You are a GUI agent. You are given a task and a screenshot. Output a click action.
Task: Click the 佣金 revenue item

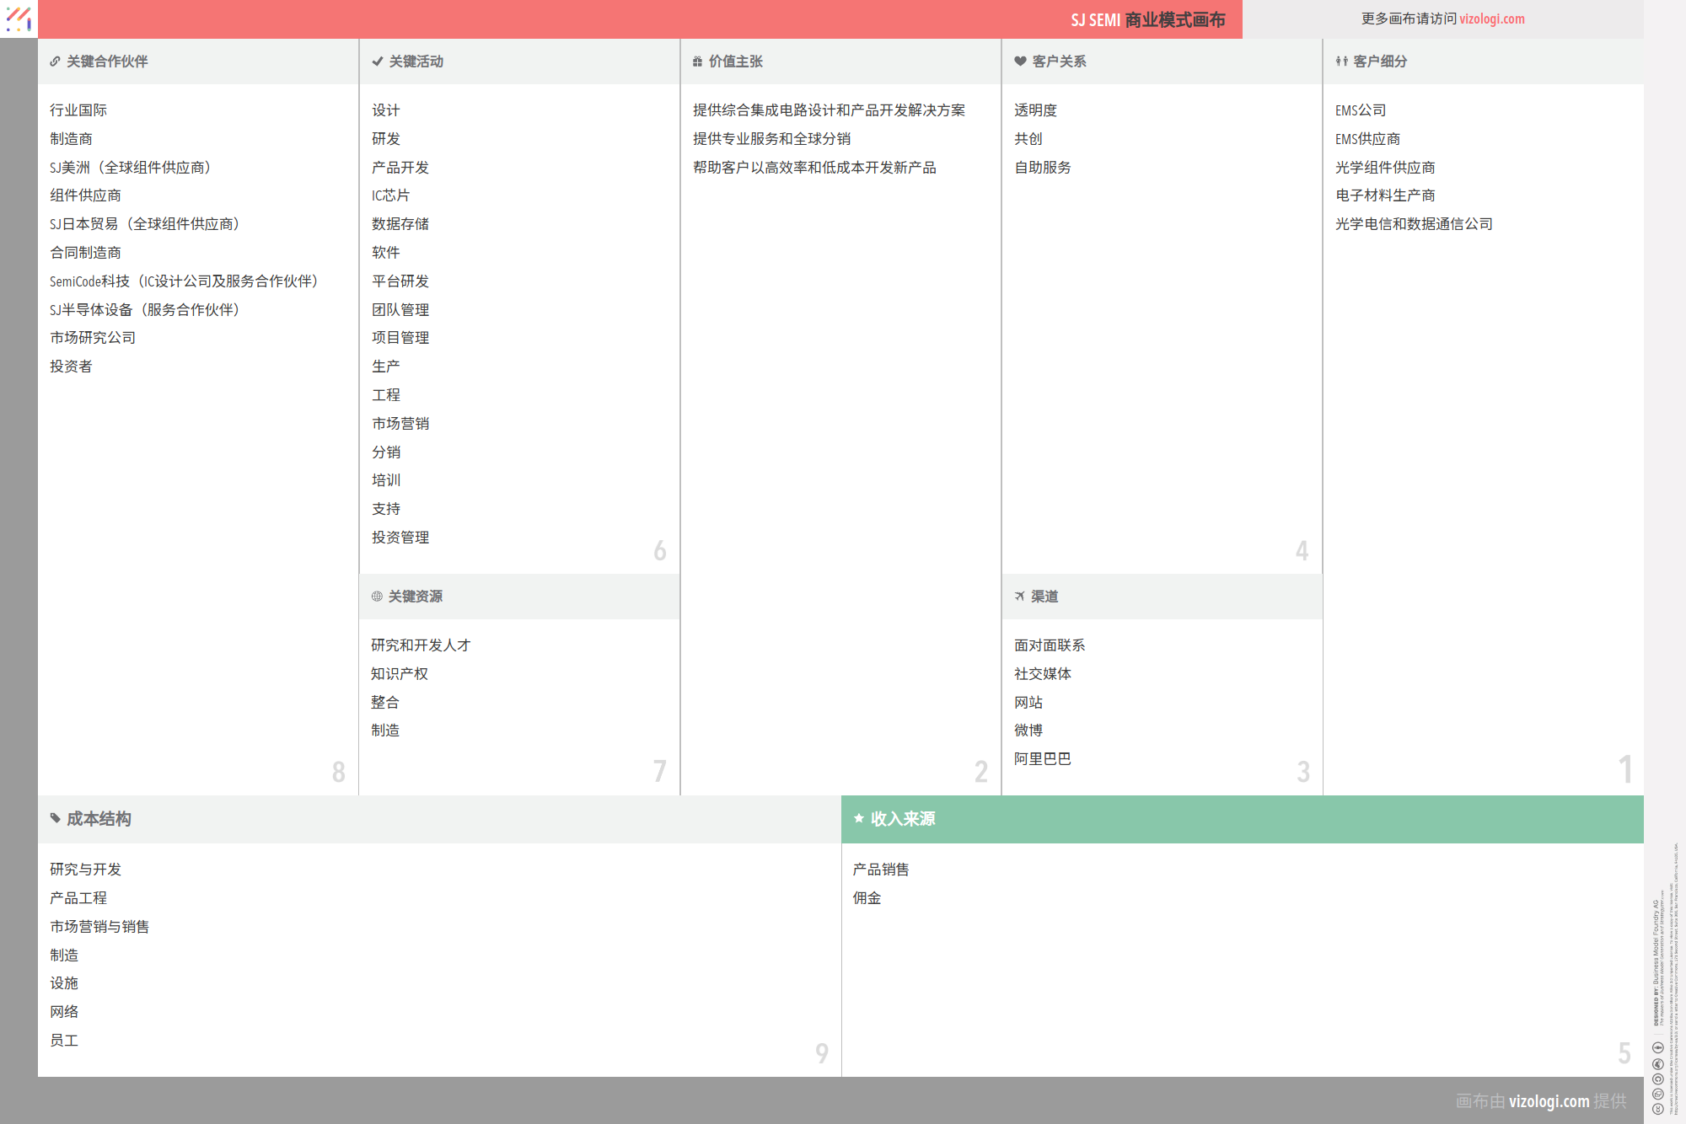(867, 898)
